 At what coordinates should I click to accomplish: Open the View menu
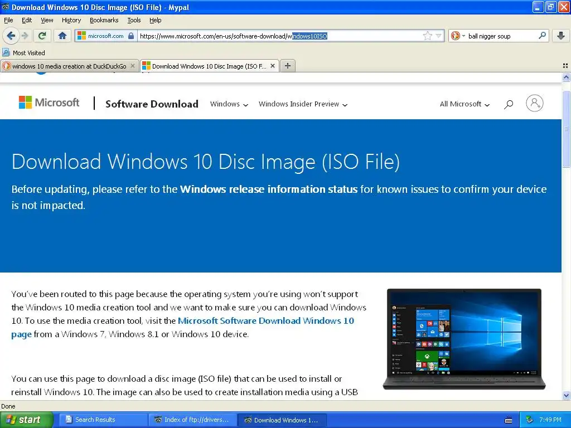pyautogui.click(x=47, y=20)
